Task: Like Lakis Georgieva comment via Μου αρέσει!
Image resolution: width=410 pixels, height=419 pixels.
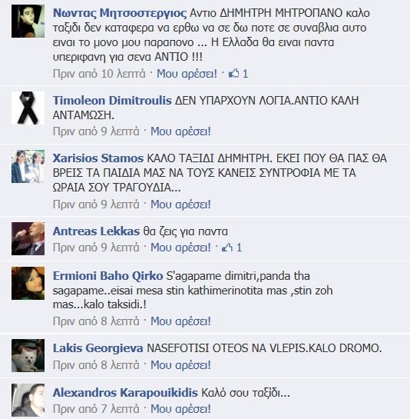Action: [180, 365]
